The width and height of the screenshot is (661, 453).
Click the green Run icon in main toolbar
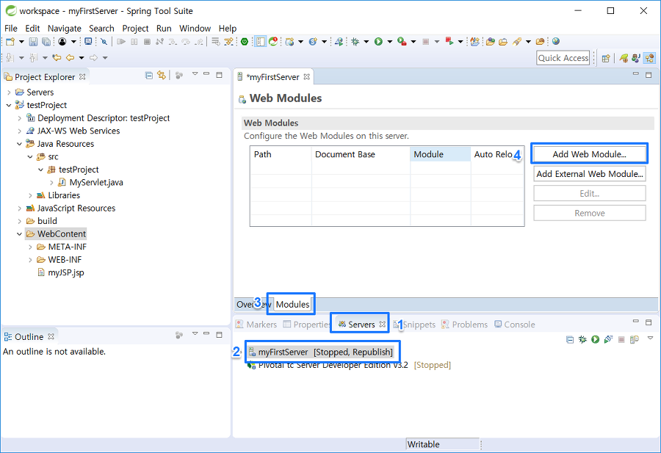378,41
